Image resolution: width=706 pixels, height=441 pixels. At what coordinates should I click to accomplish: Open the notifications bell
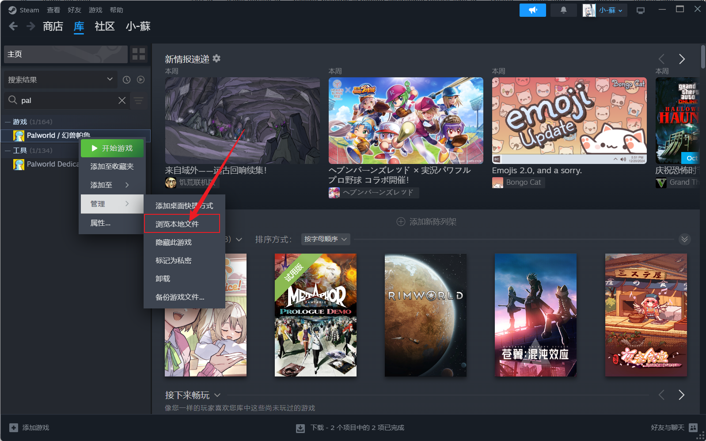pos(563,10)
